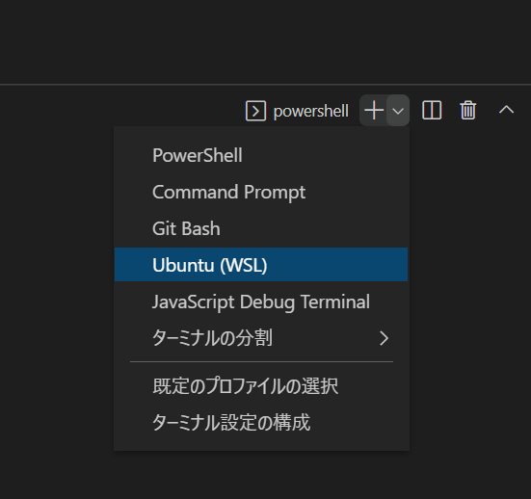Click the powershell terminal prompt icon
This screenshot has height=499, width=531.
coord(255,111)
